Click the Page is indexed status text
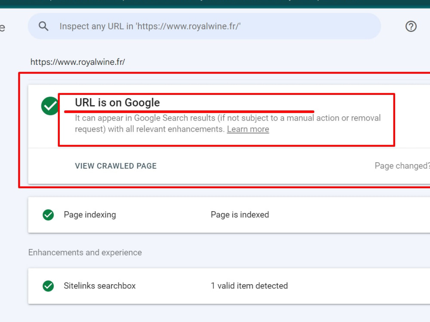Screen dimensions: 430x322 pyautogui.click(x=240, y=215)
